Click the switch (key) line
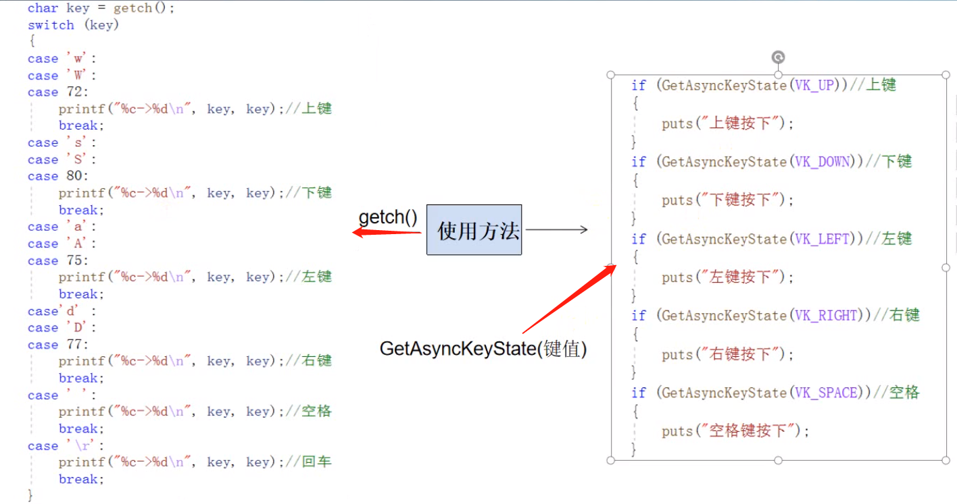 (x=74, y=25)
